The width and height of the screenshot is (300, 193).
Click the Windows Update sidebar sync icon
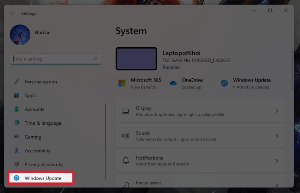click(x=16, y=178)
